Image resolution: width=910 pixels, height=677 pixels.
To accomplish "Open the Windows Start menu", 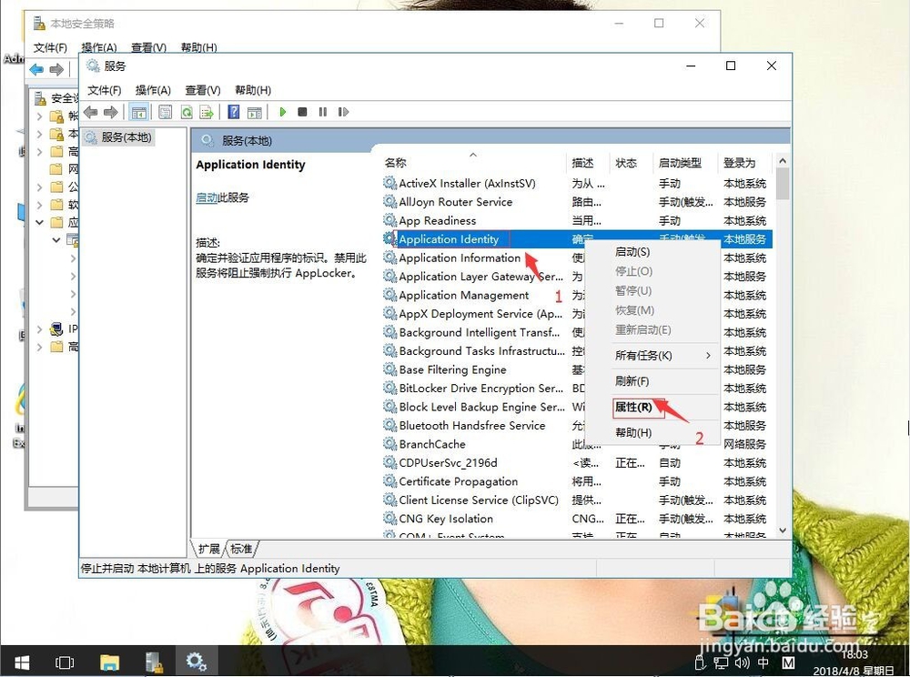I will 21,662.
